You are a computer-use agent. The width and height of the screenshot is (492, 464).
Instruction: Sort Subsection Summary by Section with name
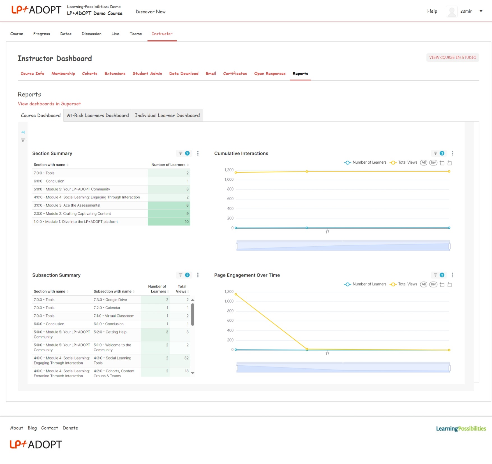click(x=51, y=291)
